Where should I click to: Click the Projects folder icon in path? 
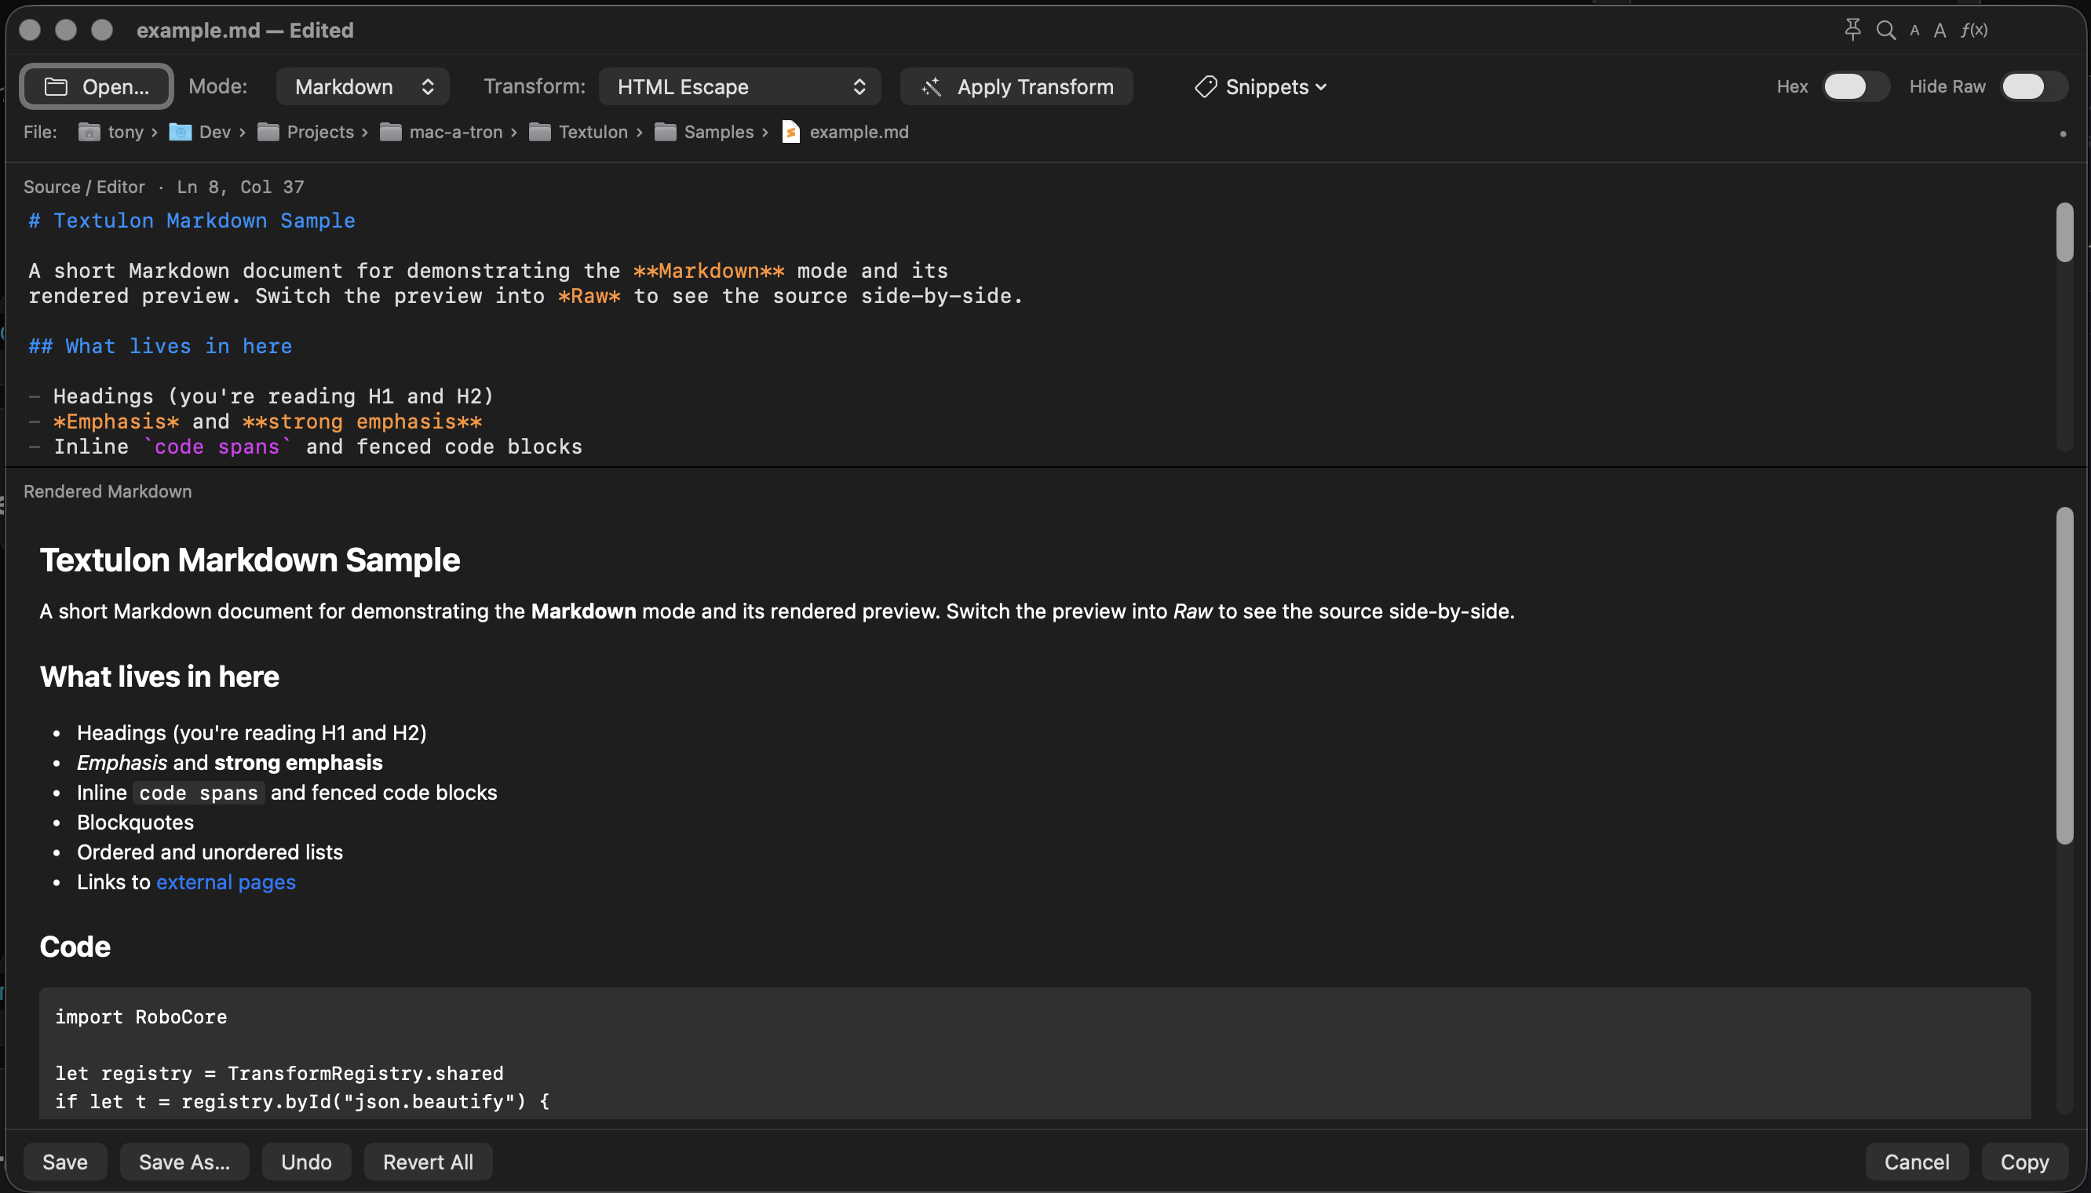point(268,132)
